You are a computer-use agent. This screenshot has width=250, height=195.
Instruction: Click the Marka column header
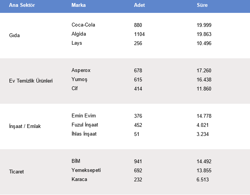click(x=78, y=5)
